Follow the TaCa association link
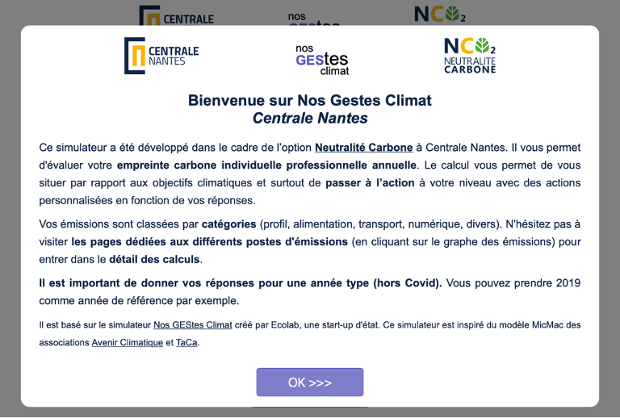The image size is (620, 418). [x=186, y=342]
